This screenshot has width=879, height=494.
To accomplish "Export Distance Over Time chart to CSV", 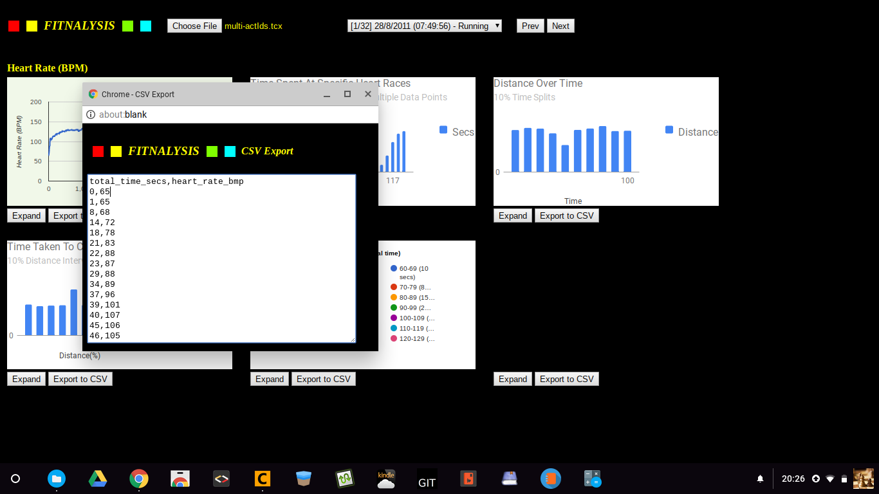I will click(567, 215).
